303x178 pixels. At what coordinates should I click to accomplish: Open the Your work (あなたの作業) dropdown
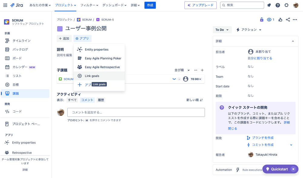[40, 5]
